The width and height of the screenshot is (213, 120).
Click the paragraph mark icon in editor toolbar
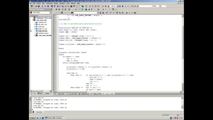point(92,9)
